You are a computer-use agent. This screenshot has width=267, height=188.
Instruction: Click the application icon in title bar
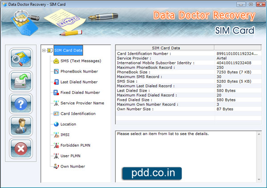(x=4, y=4)
